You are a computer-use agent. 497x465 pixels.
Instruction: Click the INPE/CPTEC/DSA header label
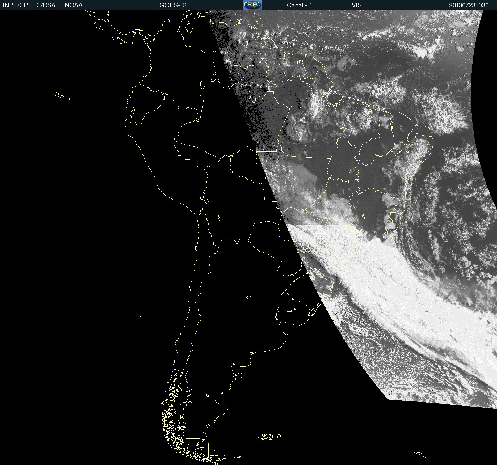tap(29, 5)
